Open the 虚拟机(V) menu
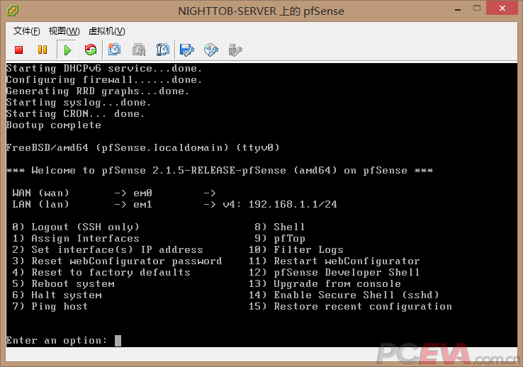523x367 pixels. [106, 31]
